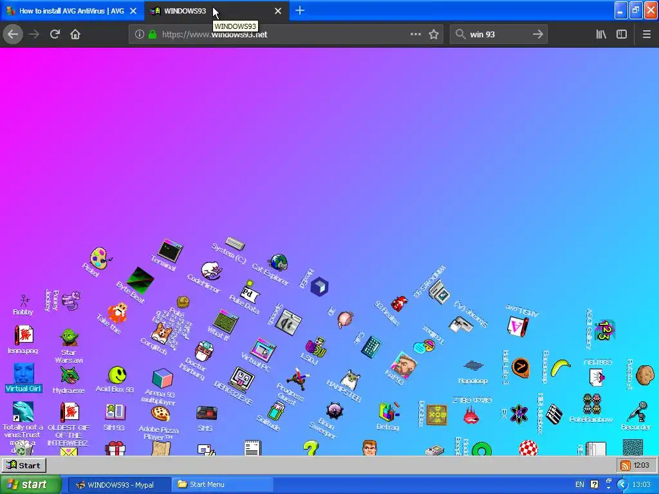Image resolution: width=659 pixels, height=494 pixels.
Task: Open the Calc calculator icon
Action: [371, 347]
